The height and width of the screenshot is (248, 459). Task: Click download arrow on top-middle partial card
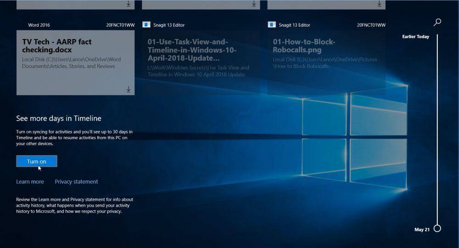pyautogui.click(x=254, y=4)
